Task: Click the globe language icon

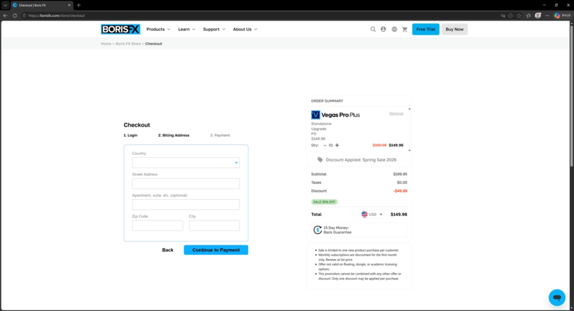Action: [x=394, y=29]
